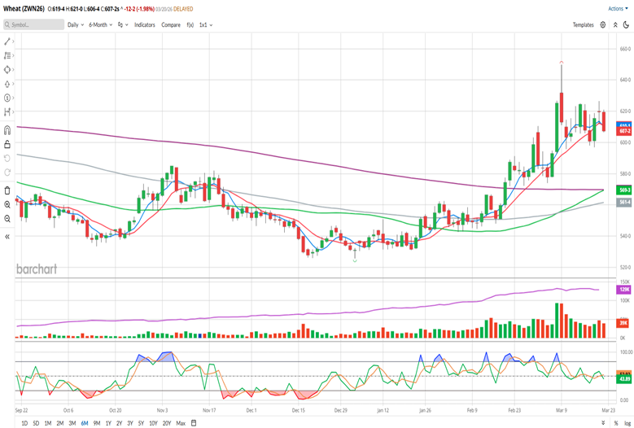Click the high marker above March 9 candle
This screenshot has height=428, width=634.
coord(562,62)
